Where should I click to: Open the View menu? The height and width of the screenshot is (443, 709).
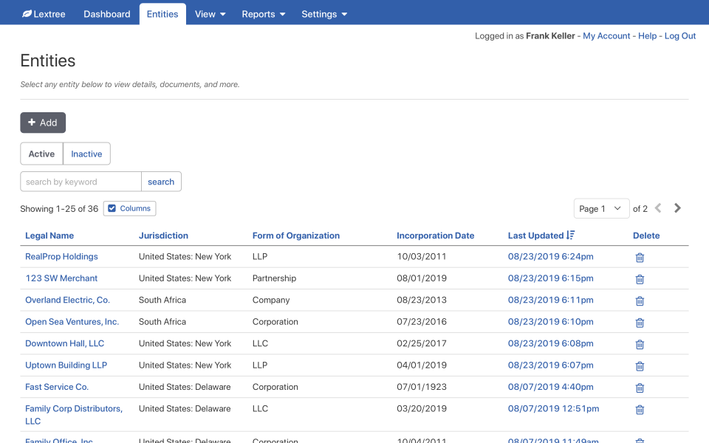point(210,13)
